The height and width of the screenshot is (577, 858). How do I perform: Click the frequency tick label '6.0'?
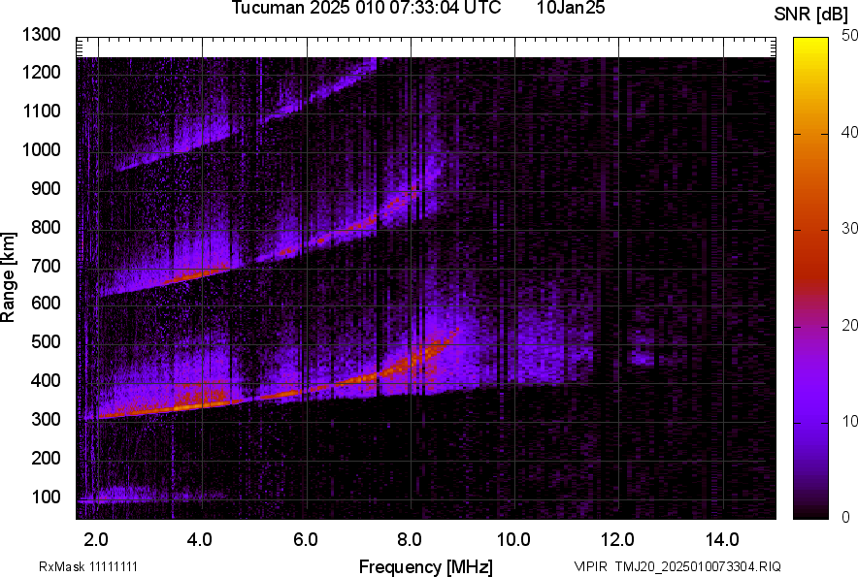coord(306,540)
